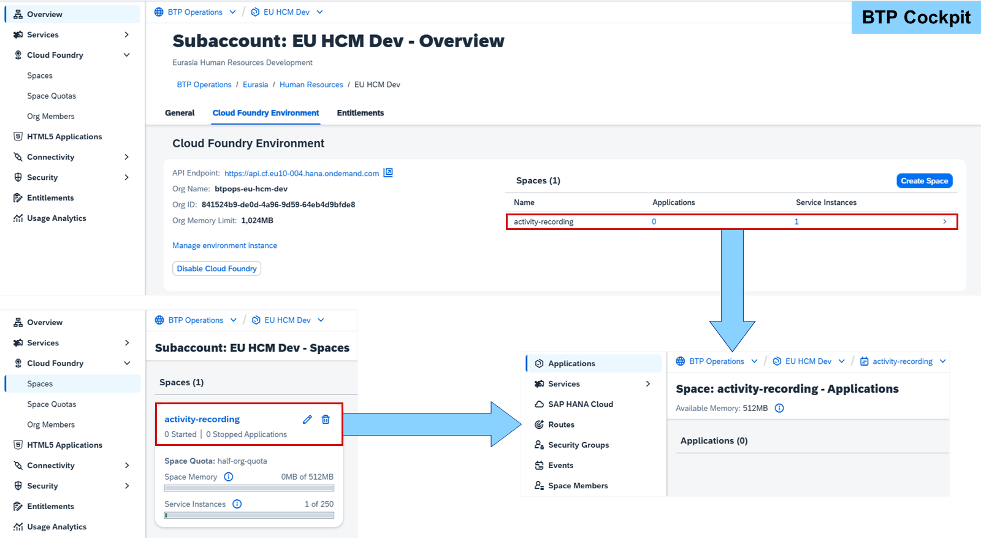The image size is (981, 538).
Task: Expand Services in the Spaces-page sidebar
Action: [127, 343]
